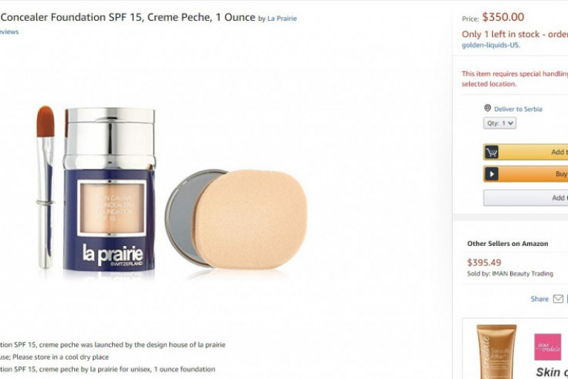
Task: Click the Smooth Affair tube ad image
Action: [x=497, y=351]
